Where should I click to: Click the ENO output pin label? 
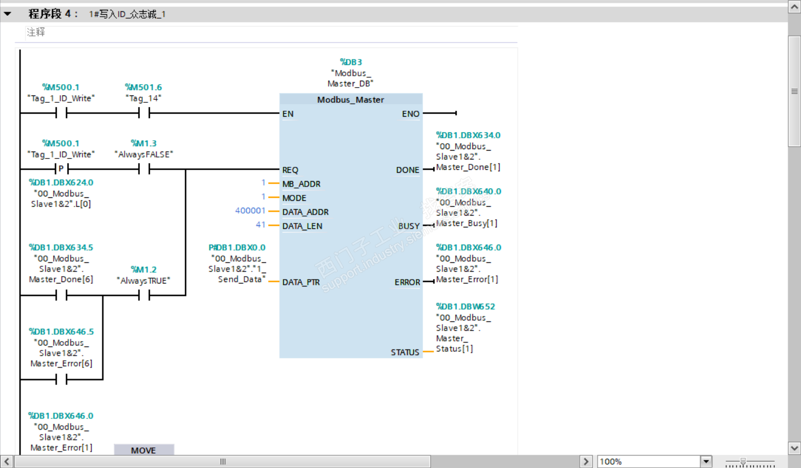[x=410, y=114]
